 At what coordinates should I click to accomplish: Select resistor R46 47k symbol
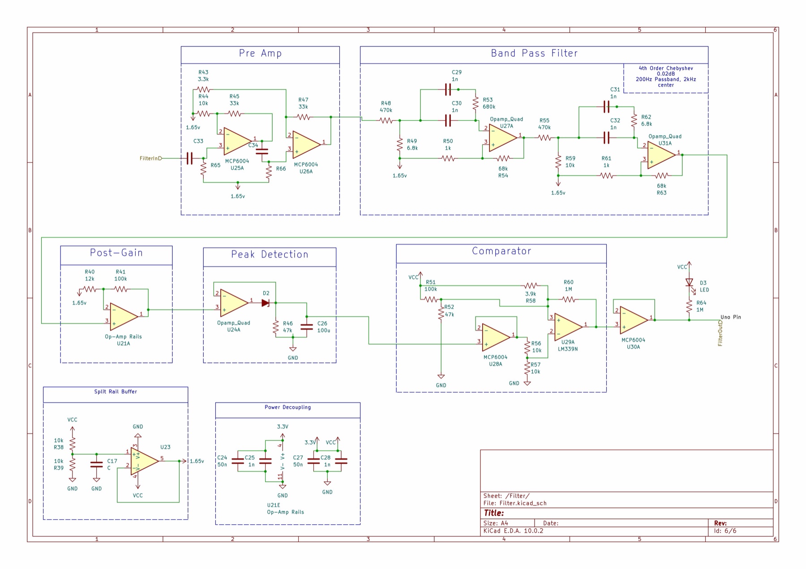[276, 327]
